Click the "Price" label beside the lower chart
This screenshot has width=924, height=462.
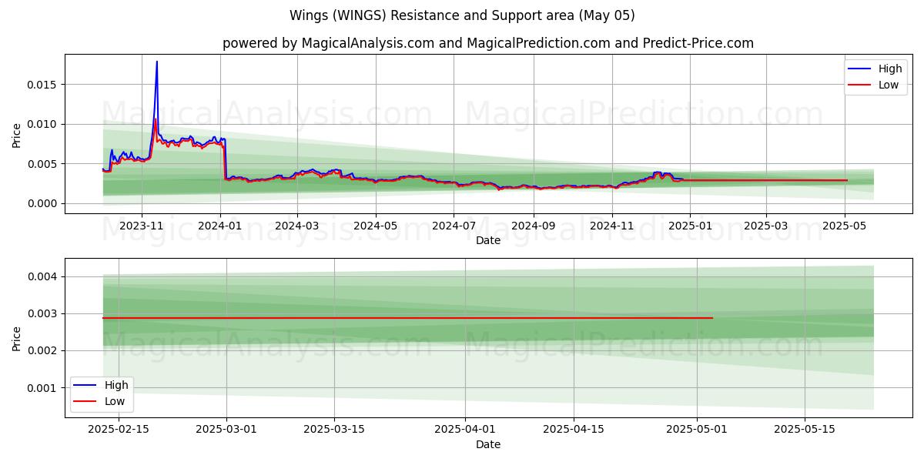[x=17, y=339]
